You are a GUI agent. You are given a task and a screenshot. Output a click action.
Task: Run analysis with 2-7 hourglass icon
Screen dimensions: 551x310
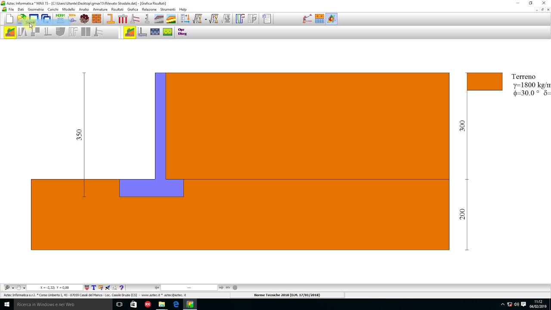click(214, 19)
